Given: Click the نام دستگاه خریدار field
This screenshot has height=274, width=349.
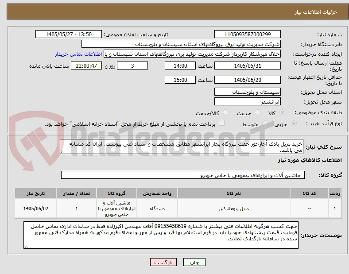Looking at the screenshot, I should (181, 44).
